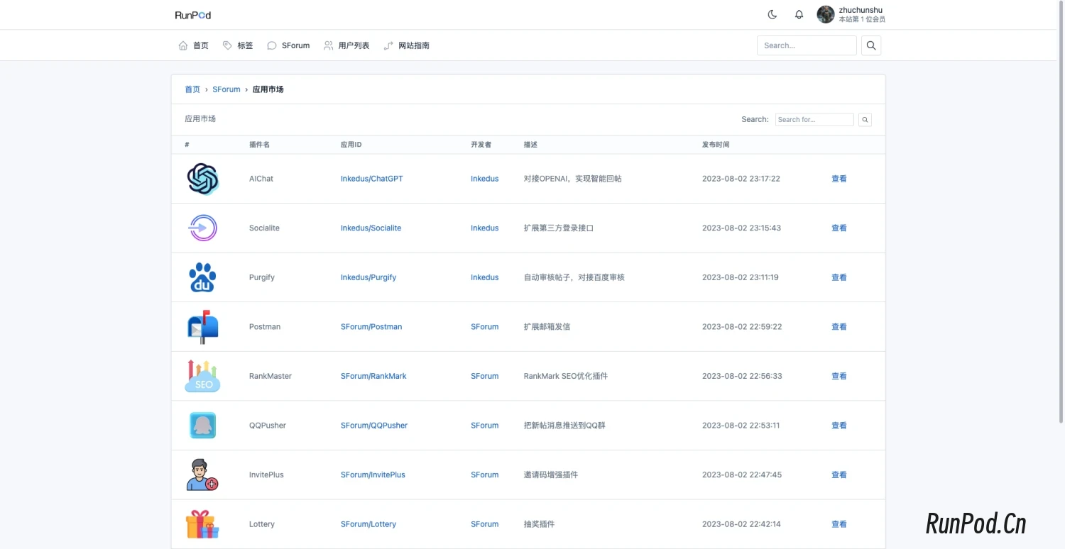This screenshot has width=1065, height=549.
Task: Click Inkedus developer link in AIChat row
Action: click(x=485, y=179)
